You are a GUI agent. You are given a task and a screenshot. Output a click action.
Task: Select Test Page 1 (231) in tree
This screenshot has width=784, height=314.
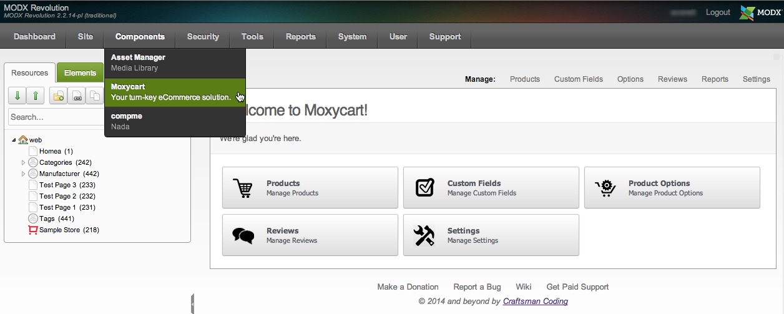click(67, 207)
